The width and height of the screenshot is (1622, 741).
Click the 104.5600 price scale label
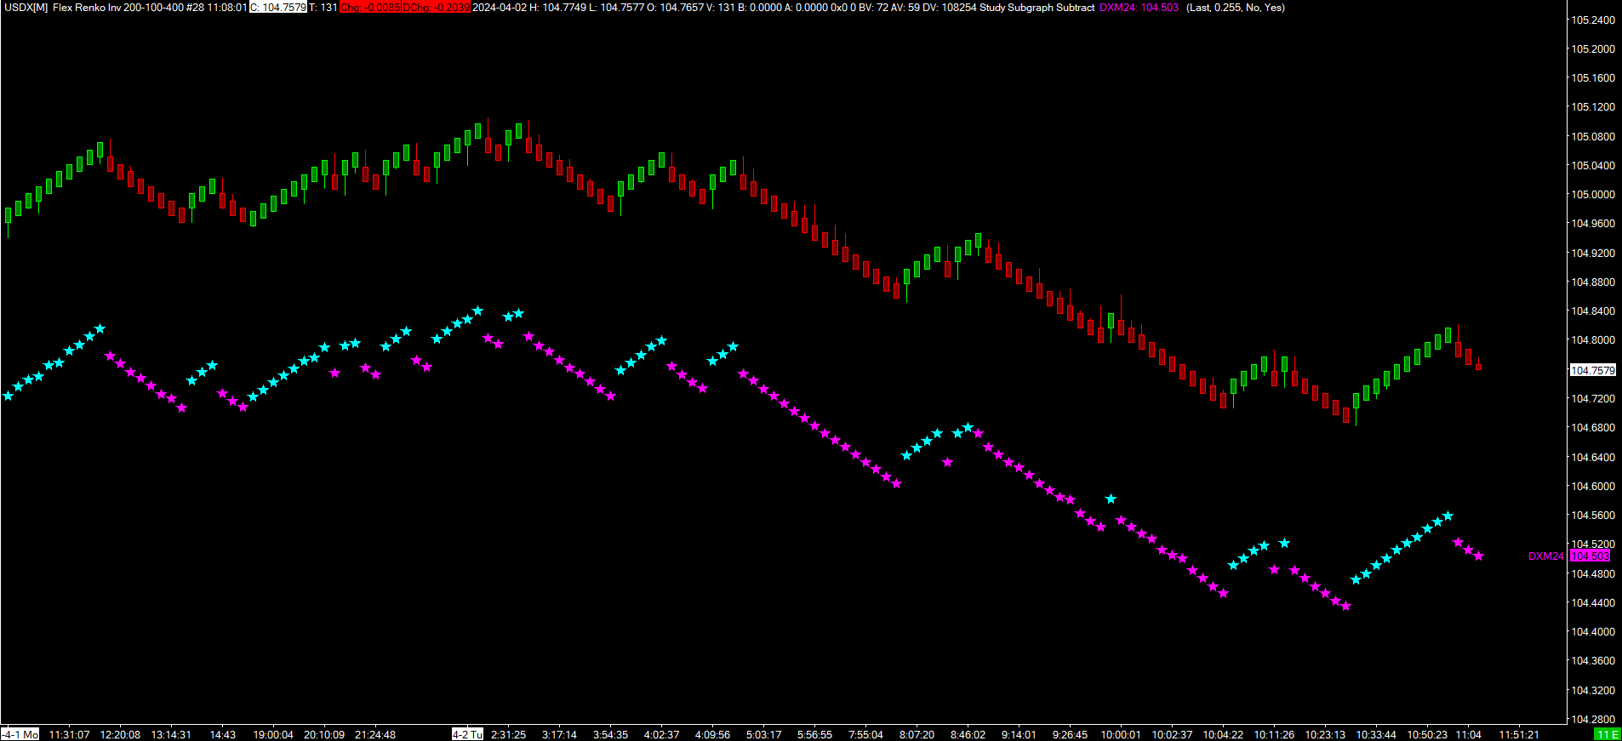click(x=1592, y=516)
